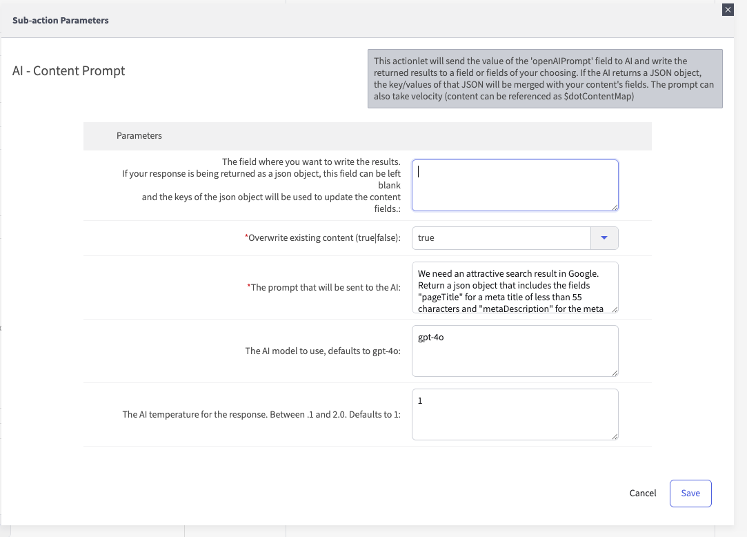Click the temperature field resize grip
Image resolution: width=747 pixels, height=537 pixels.
pyautogui.click(x=614, y=436)
